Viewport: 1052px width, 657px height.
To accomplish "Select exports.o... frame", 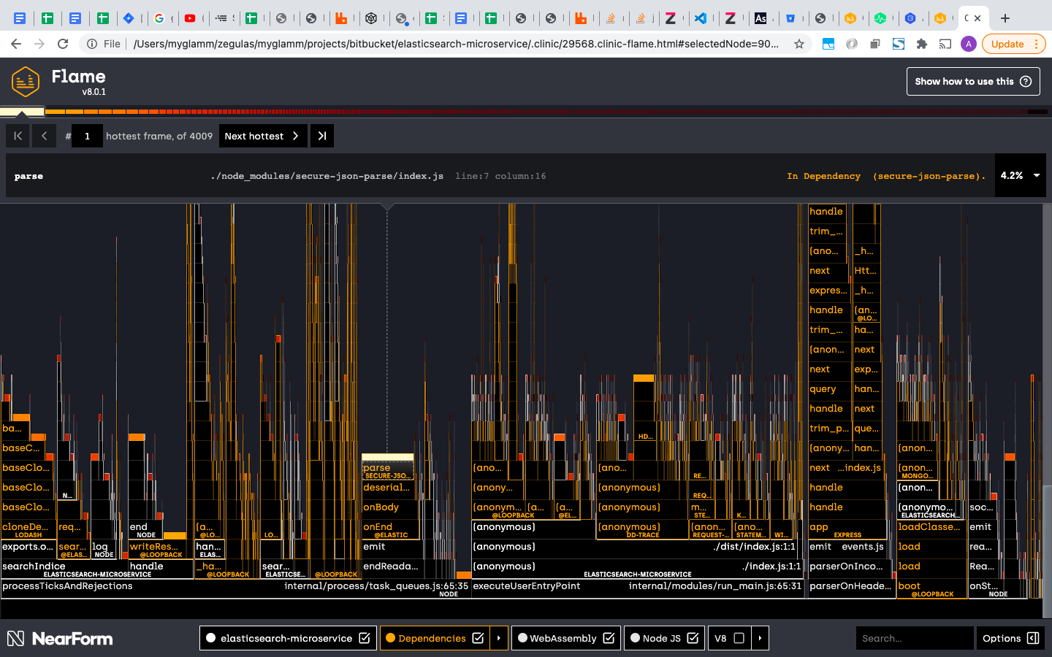I will click(x=28, y=547).
